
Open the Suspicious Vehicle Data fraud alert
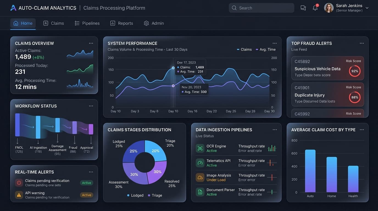[x=328, y=68]
